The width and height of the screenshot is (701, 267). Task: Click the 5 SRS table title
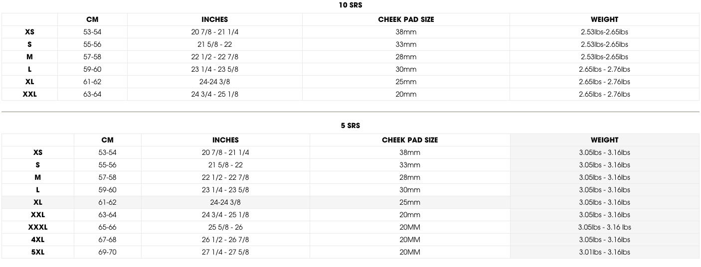(x=350, y=126)
